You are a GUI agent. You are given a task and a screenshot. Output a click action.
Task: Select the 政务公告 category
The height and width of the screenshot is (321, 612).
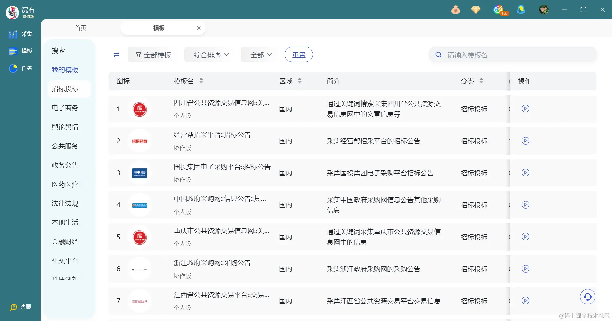[65, 165]
